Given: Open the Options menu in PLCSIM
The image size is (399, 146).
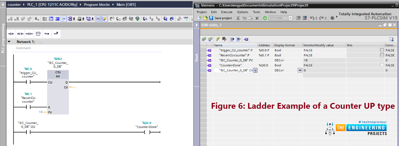Looking at the screenshot, I should (x=243, y=12).
